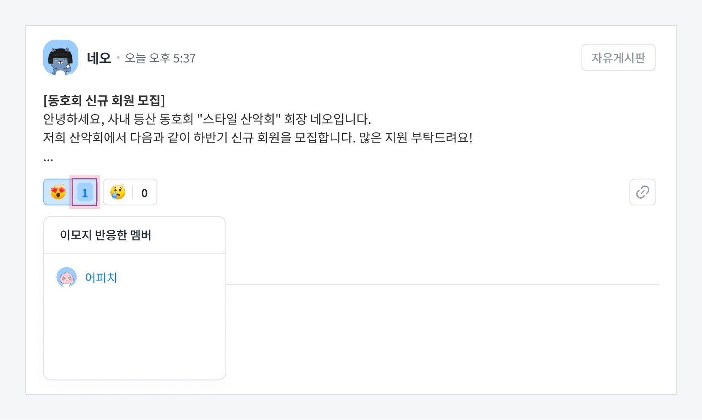Click the word 회장 in the greeting line
702x420 pixels.
point(295,119)
